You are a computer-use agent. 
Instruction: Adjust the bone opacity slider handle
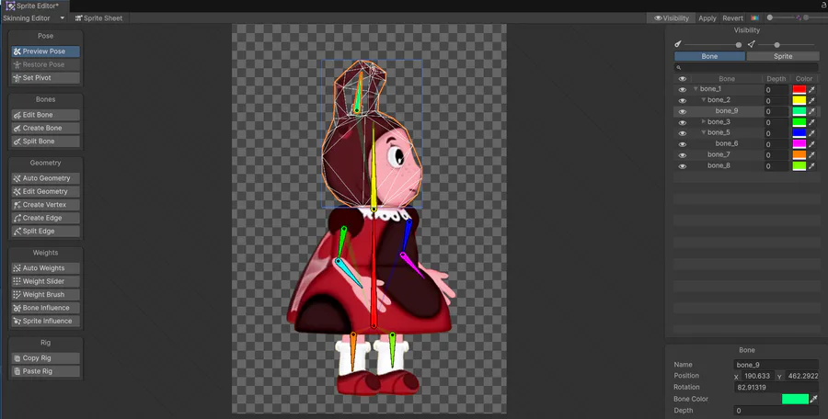(x=738, y=45)
